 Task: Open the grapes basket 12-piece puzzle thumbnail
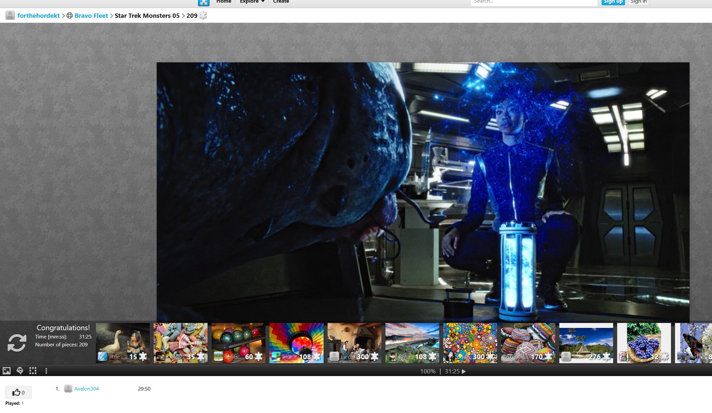(x=644, y=343)
